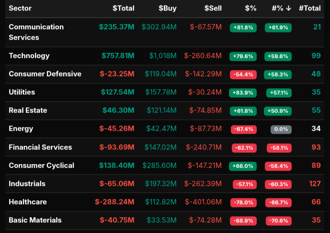Select the Utilities sector row
Screen dimensions: 330x233
click(22, 92)
